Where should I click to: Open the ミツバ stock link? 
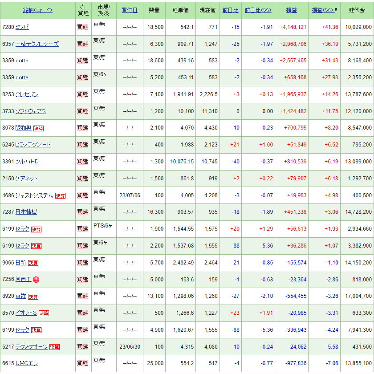[22, 27]
